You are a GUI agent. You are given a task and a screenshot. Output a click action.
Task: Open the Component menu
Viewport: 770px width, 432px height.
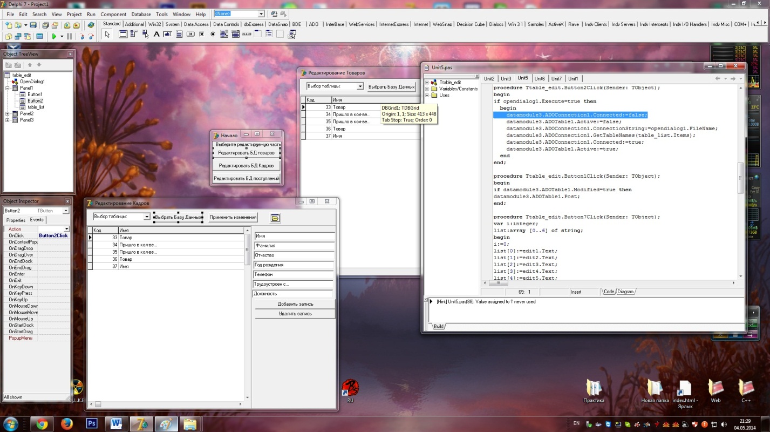pyautogui.click(x=113, y=14)
